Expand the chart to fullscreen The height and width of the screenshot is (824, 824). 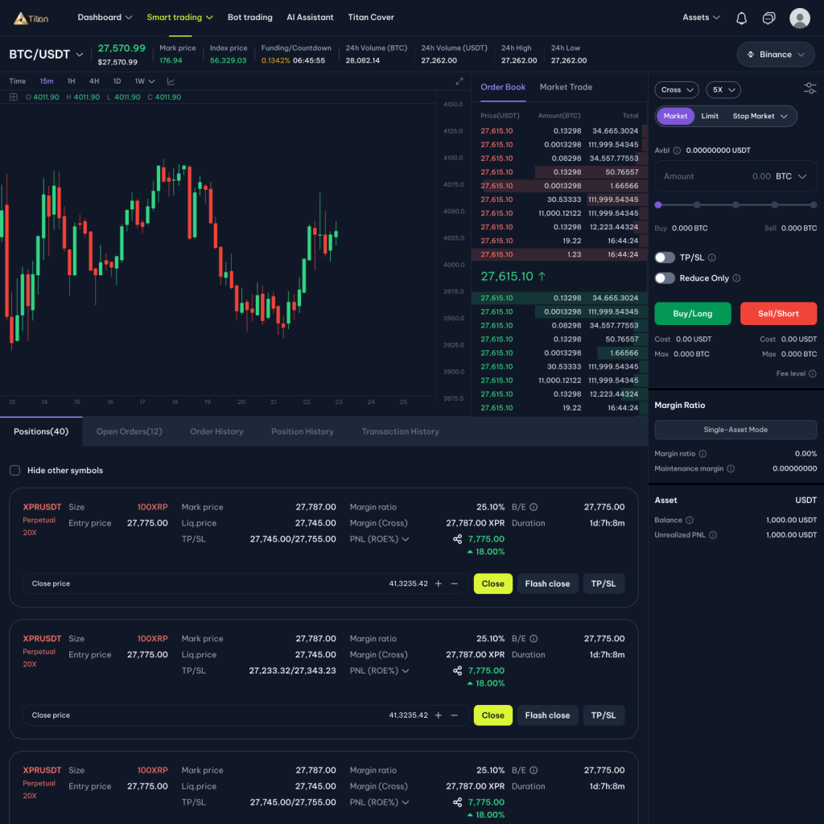click(x=459, y=81)
